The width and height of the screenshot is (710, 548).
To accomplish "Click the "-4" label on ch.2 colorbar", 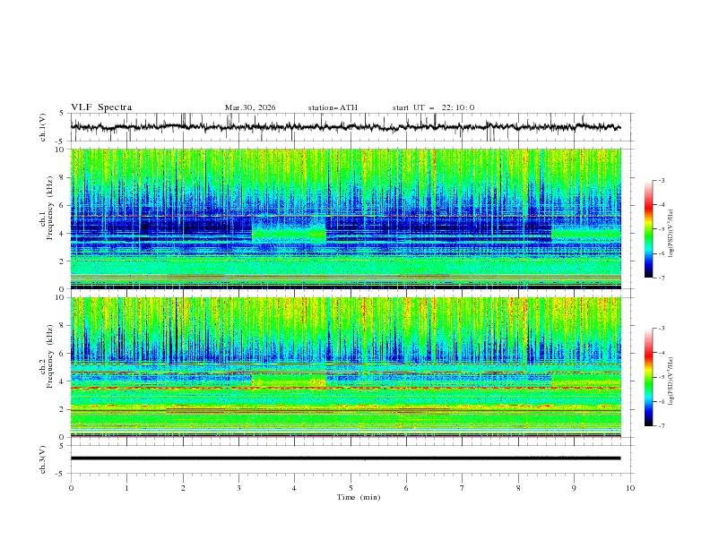I will tap(661, 353).
